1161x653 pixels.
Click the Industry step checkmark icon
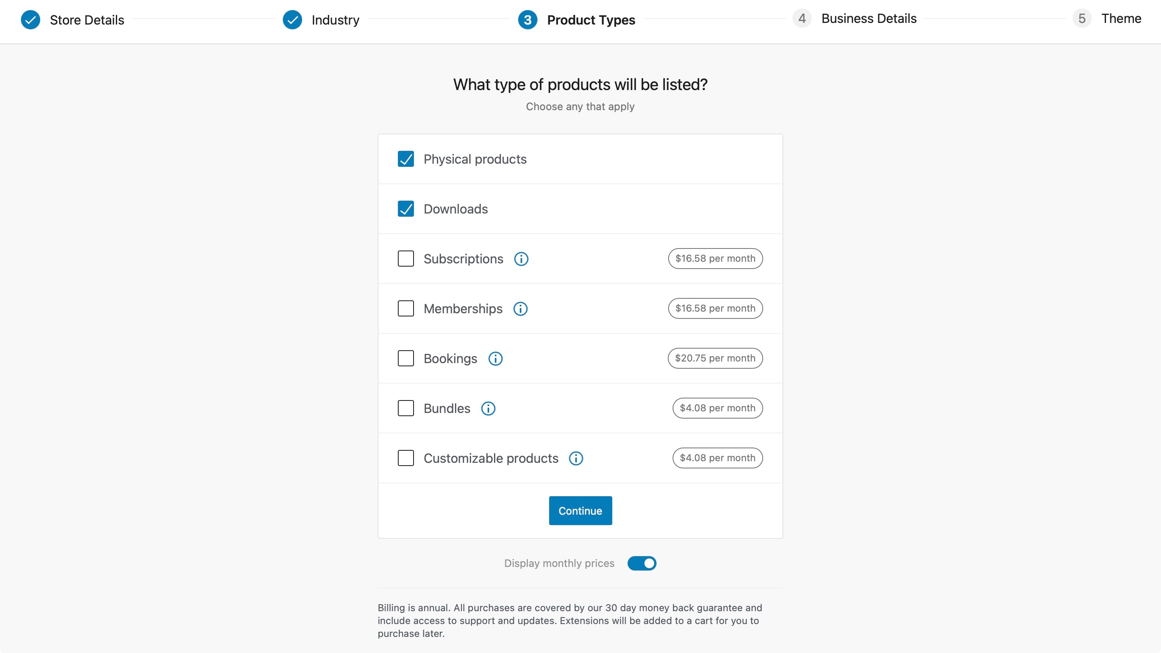(292, 20)
